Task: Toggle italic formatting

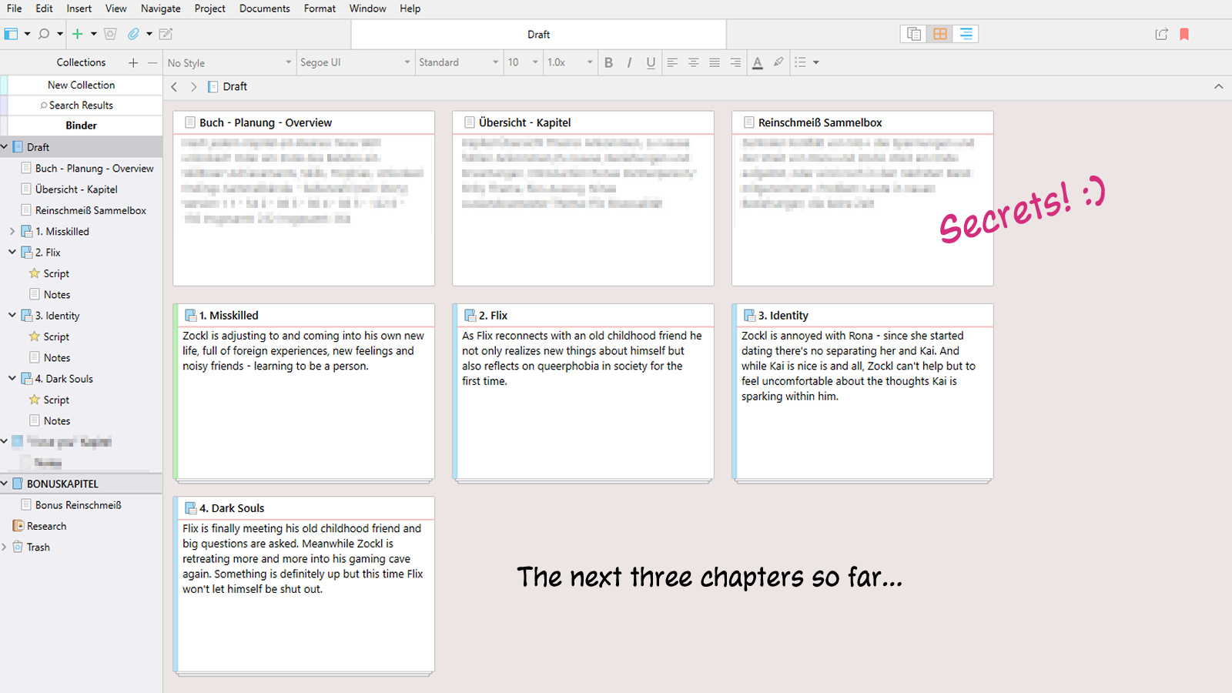Action: click(629, 62)
